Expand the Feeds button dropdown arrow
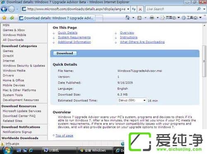Screen dimensions: 207x154 coord(145,18)
